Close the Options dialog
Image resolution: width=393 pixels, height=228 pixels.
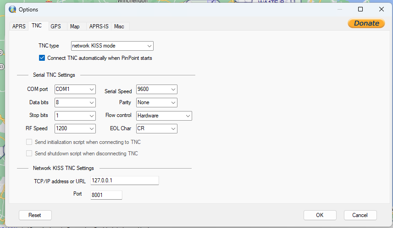382,9
